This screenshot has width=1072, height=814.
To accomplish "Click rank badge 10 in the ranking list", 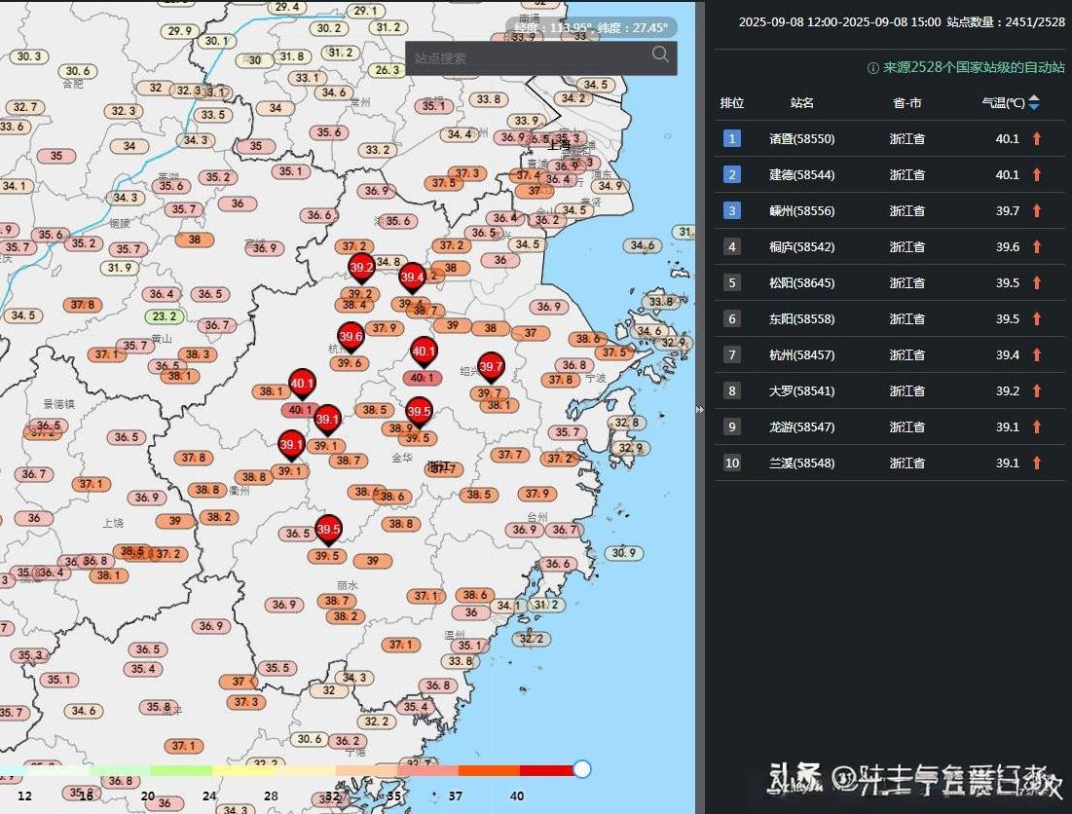I will [731, 462].
